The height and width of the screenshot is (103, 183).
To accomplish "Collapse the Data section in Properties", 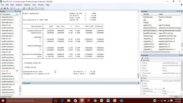I will (142, 78).
